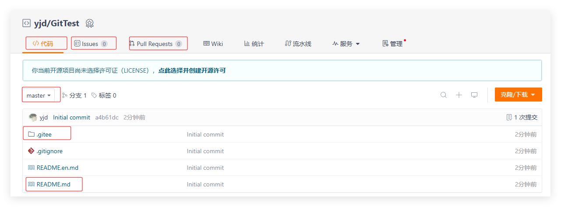Open the .gitignore file
The width and height of the screenshot is (561, 207).
(49, 151)
